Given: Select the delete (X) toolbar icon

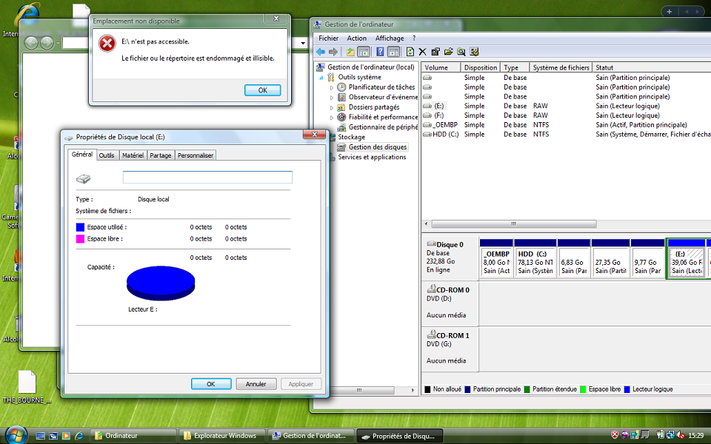Looking at the screenshot, I should tap(423, 51).
